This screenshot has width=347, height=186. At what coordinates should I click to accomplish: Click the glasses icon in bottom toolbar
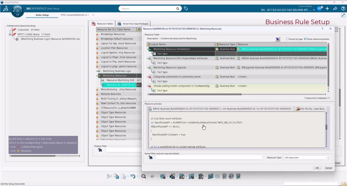click(152, 176)
